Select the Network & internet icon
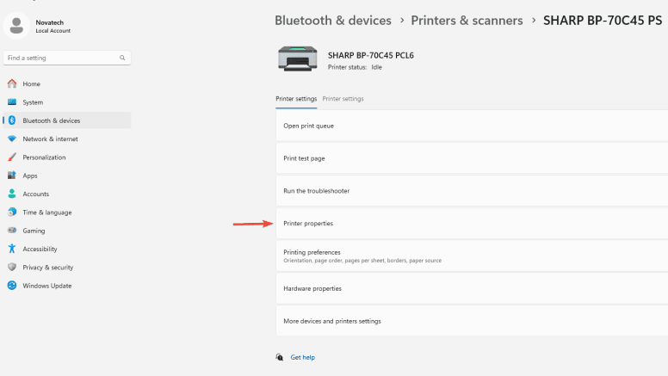The width and height of the screenshot is (668, 376). [x=12, y=139]
